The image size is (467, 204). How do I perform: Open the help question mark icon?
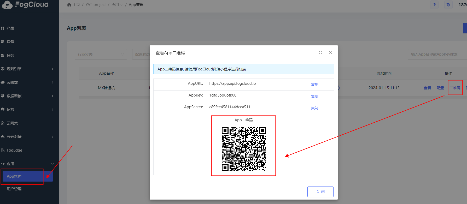point(434,5)
